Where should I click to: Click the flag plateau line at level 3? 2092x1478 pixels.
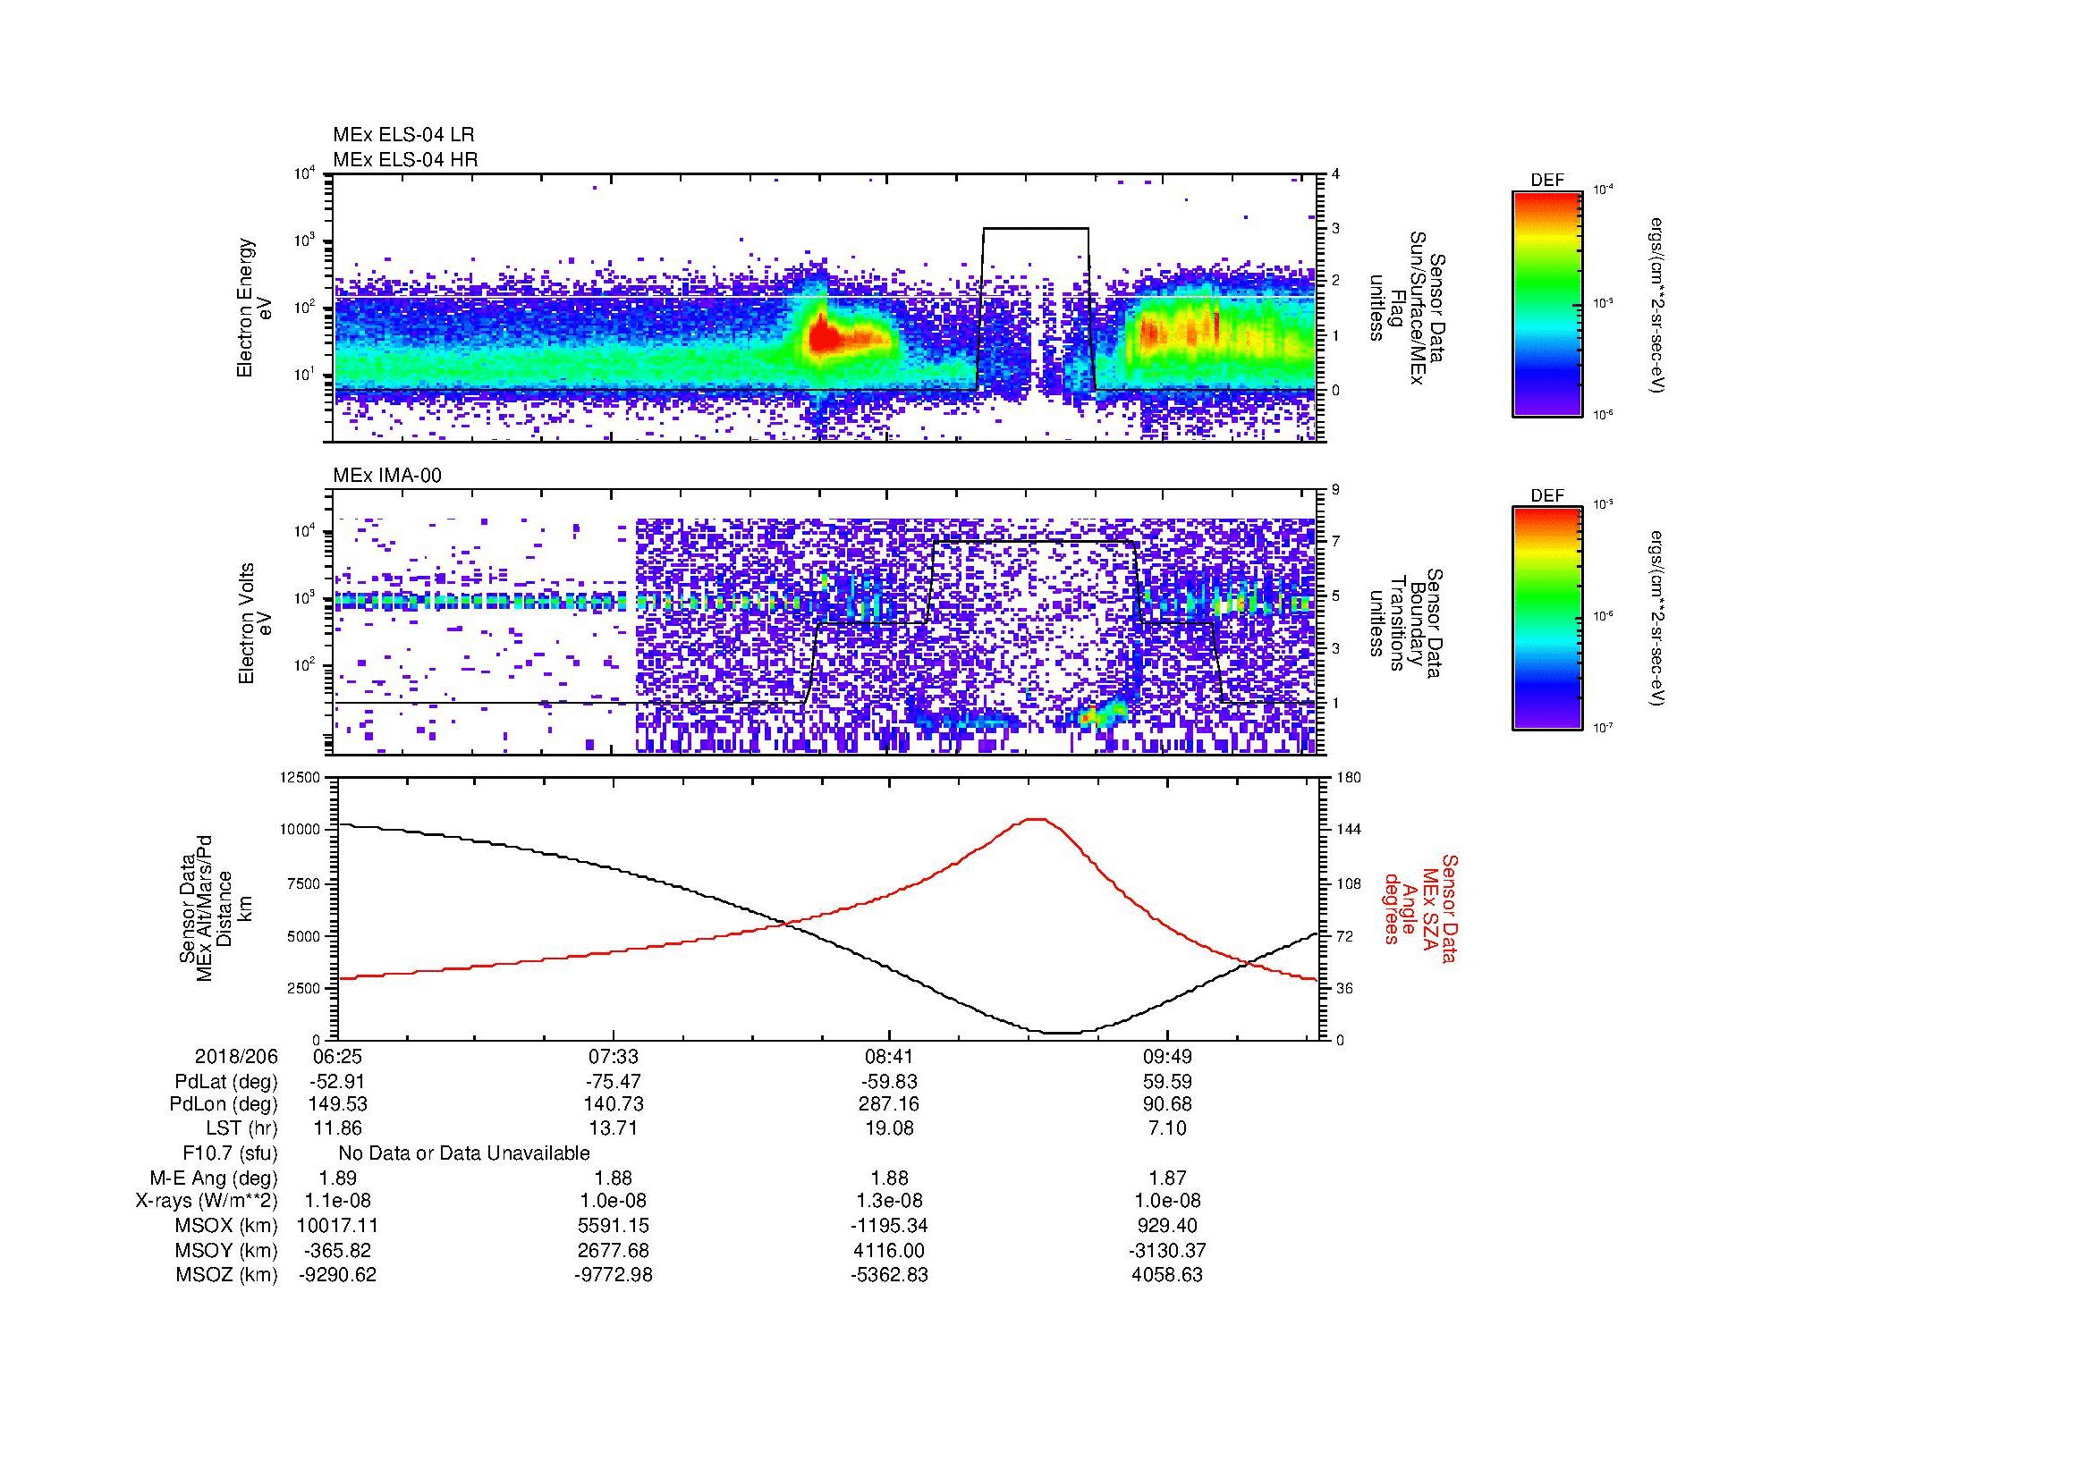click(1036, 229)
